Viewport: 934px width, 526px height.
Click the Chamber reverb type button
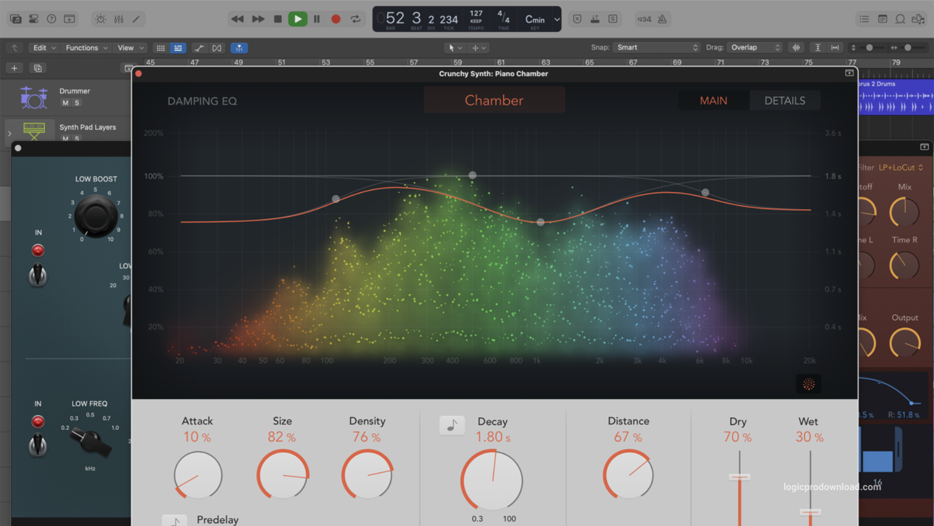pyautogui.click(x=494, y=100)
